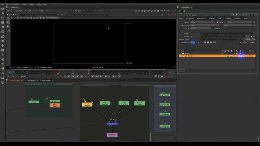Open the Channel nodes toolbar icon
This screenshot has width=260, height=146.
pyautogui.click(x=3, y=23)
